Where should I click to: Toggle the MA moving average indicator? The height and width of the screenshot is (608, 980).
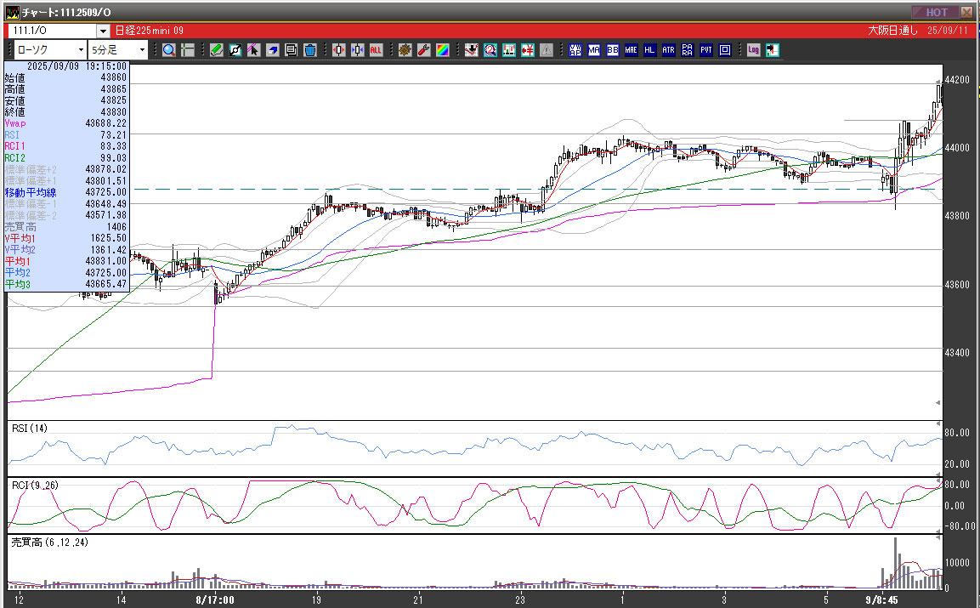(594, 50)
